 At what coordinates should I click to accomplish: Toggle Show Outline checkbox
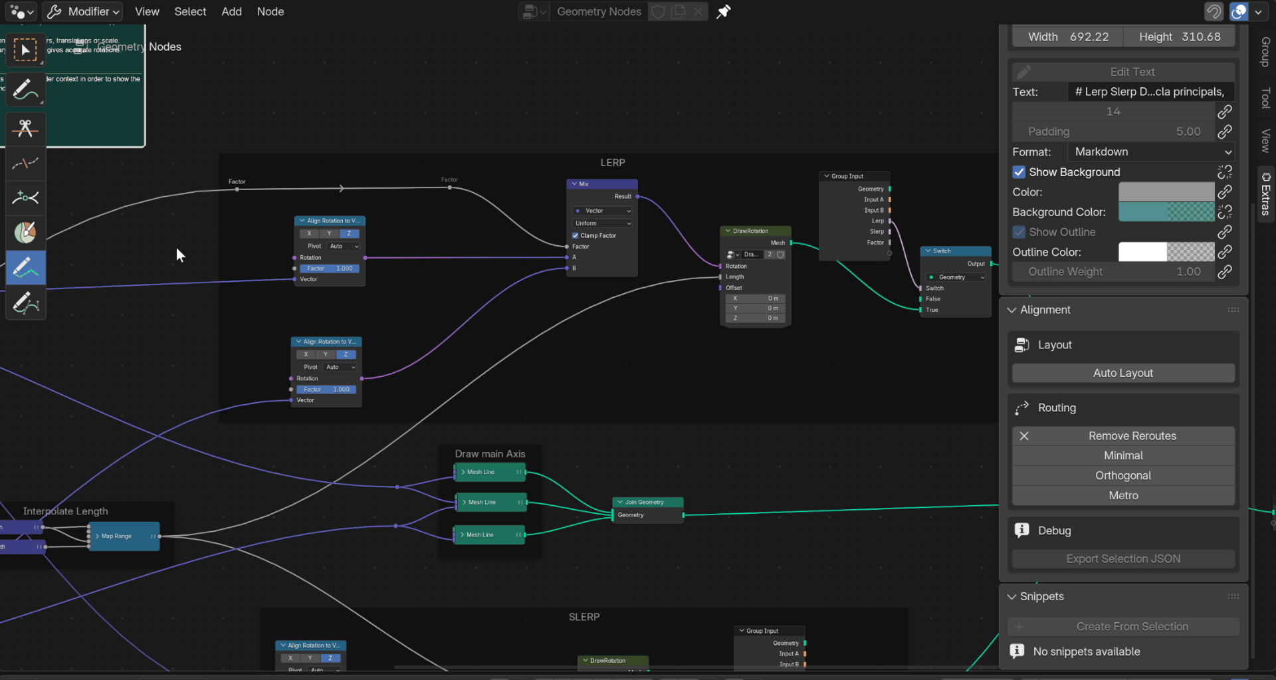point(1019,232)
